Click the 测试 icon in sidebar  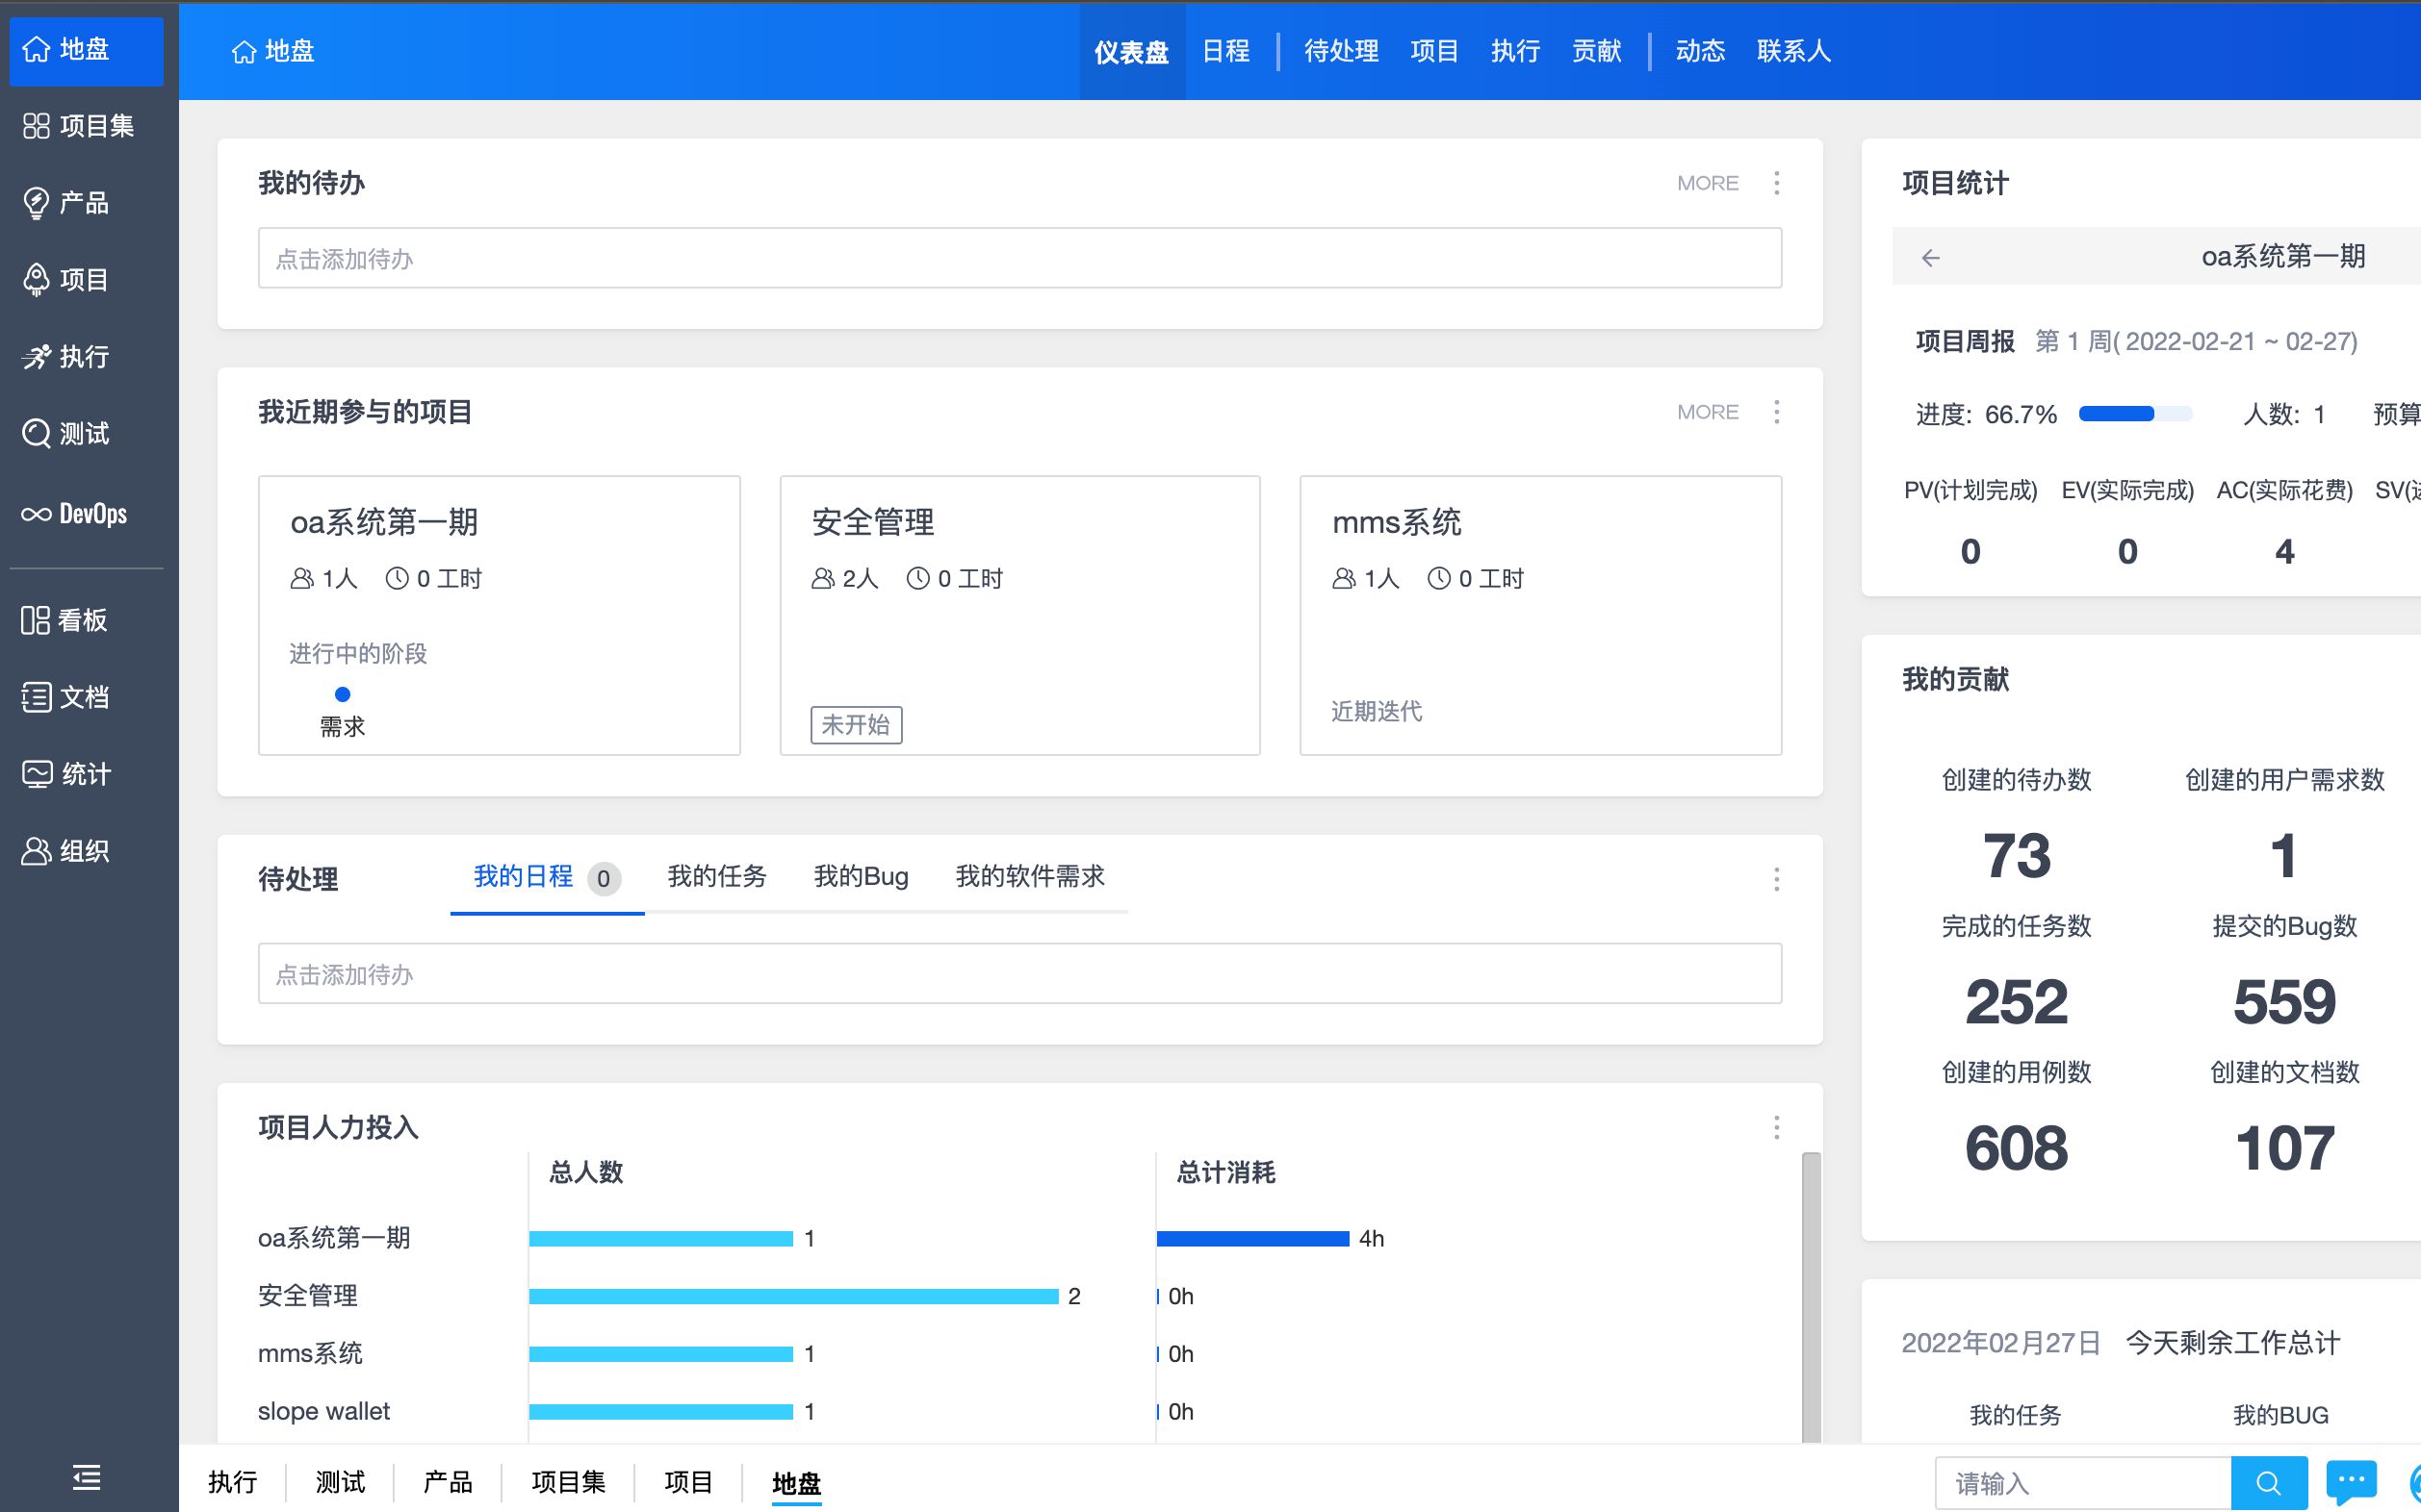point(88,432)
